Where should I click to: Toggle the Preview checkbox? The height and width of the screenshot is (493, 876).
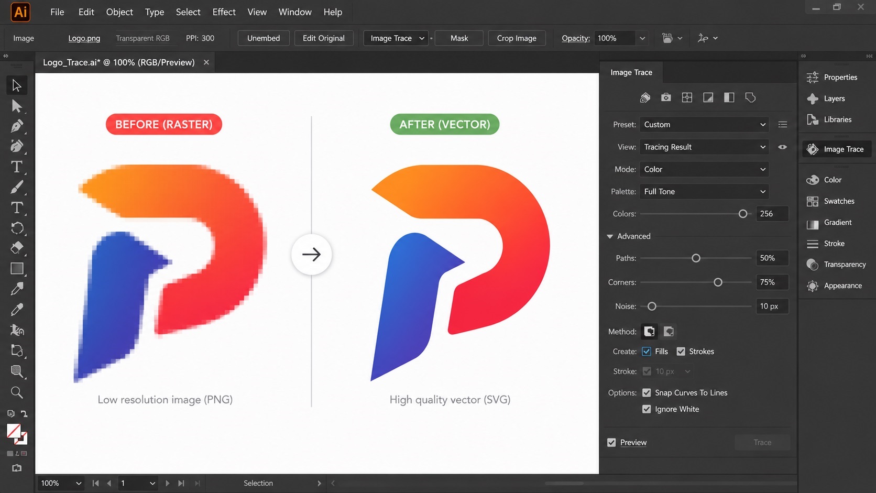pos(611,443)
